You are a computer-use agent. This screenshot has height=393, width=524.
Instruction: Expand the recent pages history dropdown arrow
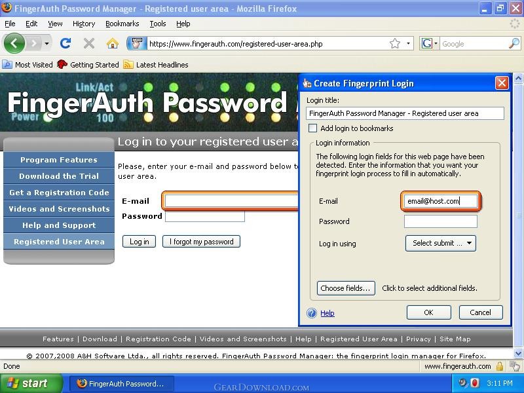[x=47, y=43]
